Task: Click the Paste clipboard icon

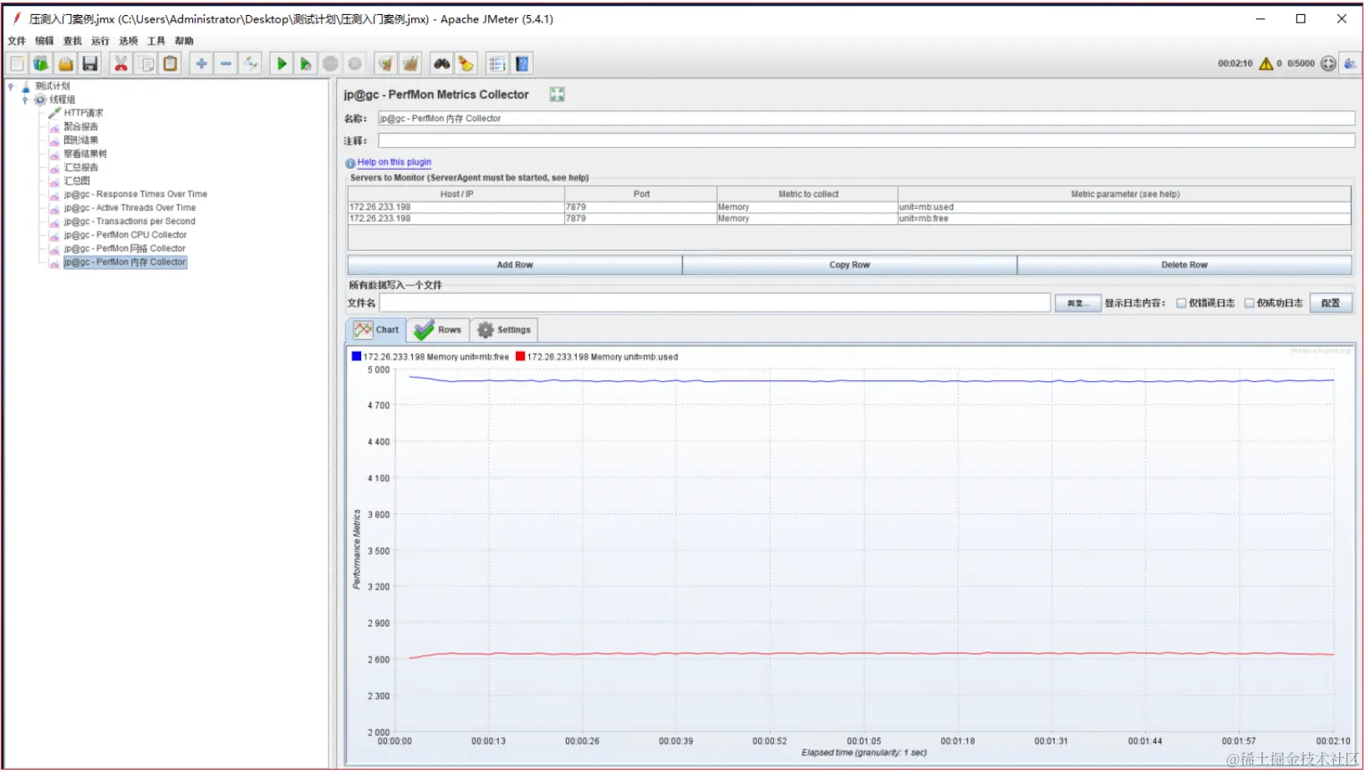Action: [x=171, y=64]
